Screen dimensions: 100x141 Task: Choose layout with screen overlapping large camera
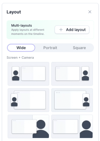pyautogui.click(x=28, y=126)
